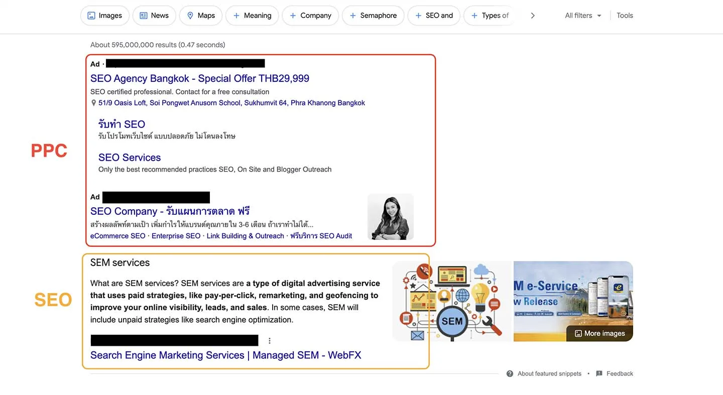The image size is (723, 395).
Task: Switch to the News results tab
Action: point(154,15)
